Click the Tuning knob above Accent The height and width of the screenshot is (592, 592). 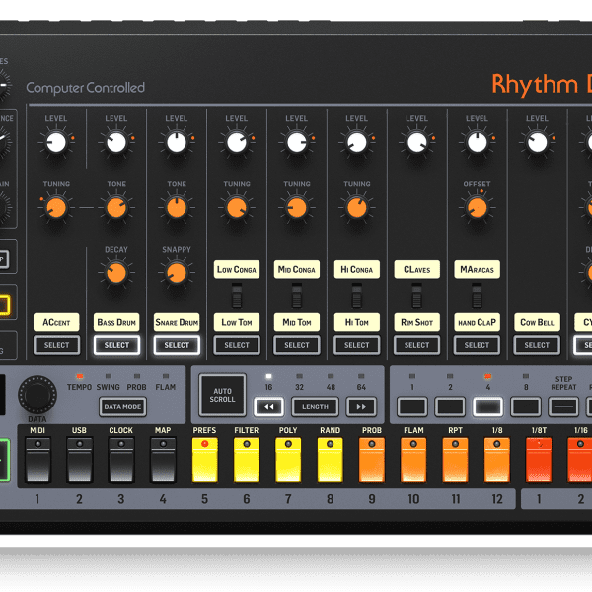click(x=56, y=208)
